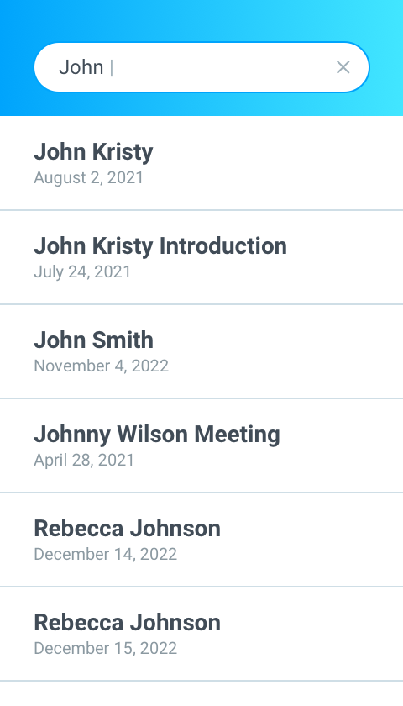The width and height of the screenshot is (403, 706).
Task: Select the July 24, 2021 date label
Action: [82, 272]
